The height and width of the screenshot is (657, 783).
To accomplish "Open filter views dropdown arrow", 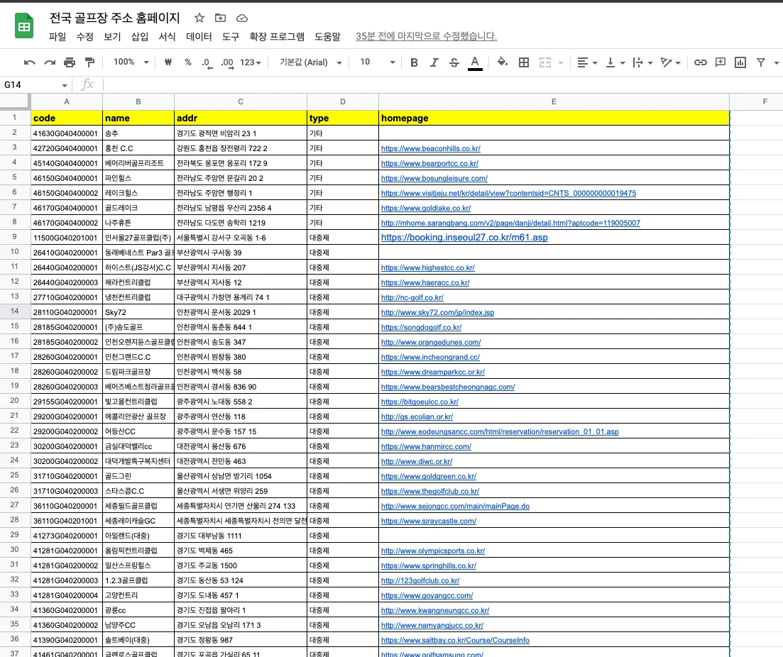I will pos(777,63).
